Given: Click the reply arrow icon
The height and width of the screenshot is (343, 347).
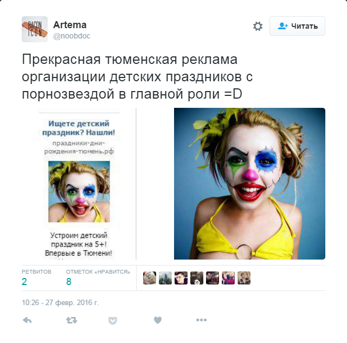Looking at the screenshot, I should point(27,320).
